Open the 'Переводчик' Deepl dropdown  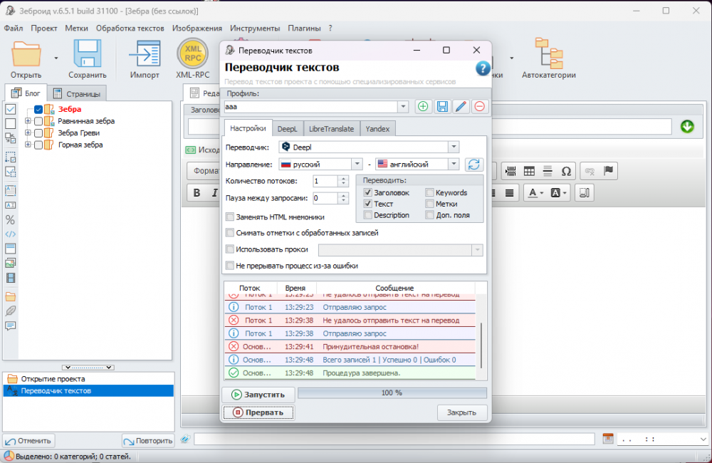454,147
